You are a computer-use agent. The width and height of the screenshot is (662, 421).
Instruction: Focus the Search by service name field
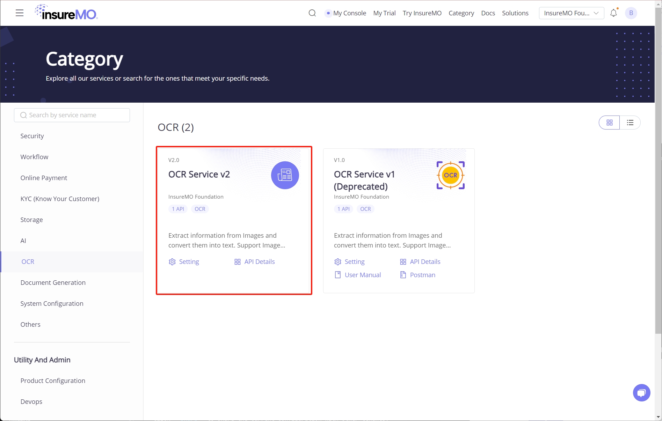coord(72,115)
